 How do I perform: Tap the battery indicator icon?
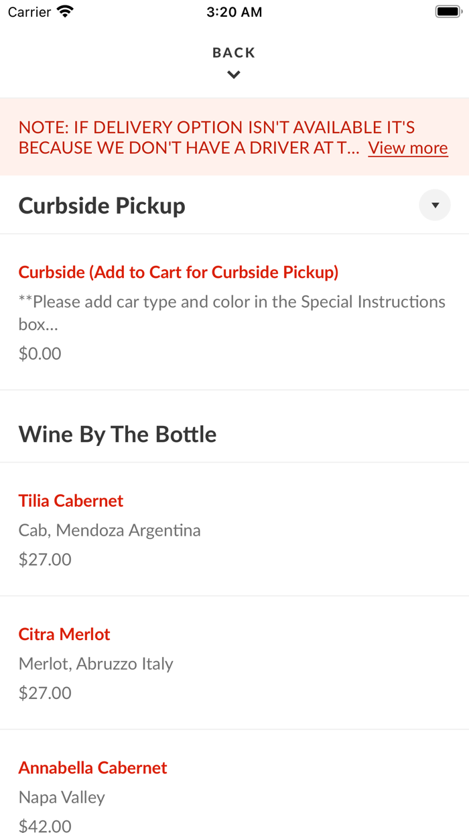(446, 11)
